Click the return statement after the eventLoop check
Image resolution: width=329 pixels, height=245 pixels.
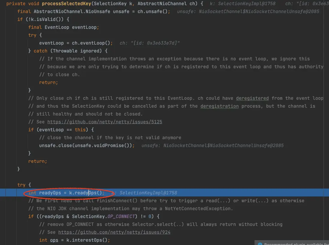(37, 162)
